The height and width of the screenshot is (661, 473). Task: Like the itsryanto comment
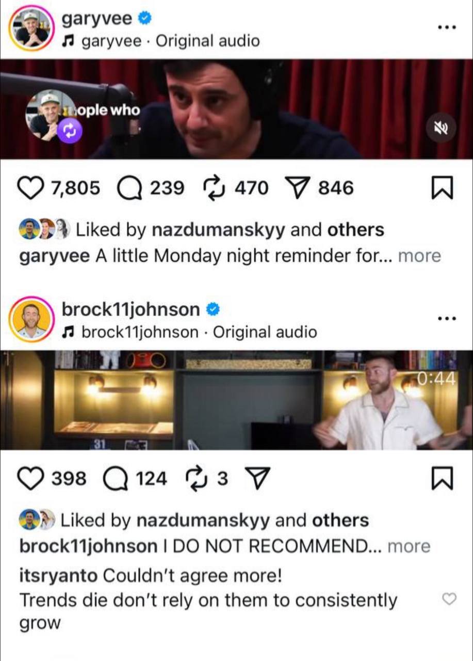click(450, 599)
